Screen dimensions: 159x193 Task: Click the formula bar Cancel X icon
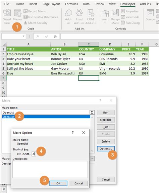[38, 36]
